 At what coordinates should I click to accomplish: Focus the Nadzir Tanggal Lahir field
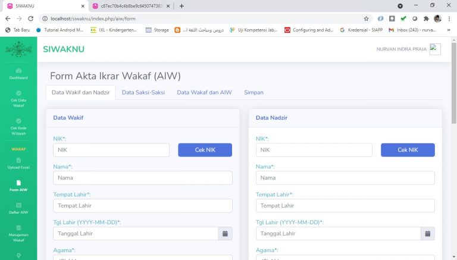339,233
